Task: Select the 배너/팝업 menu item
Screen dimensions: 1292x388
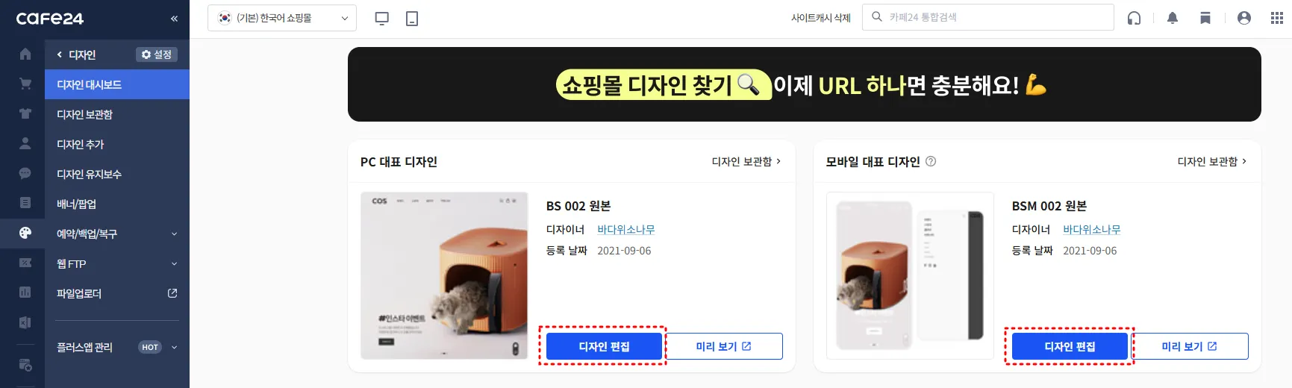Action: [117, 204]
